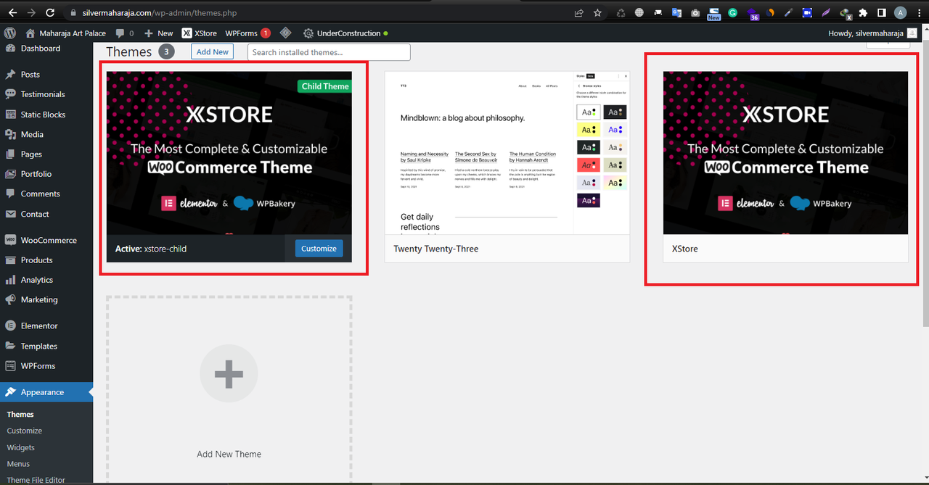Click the Child Theme green badge

(325, 86)
